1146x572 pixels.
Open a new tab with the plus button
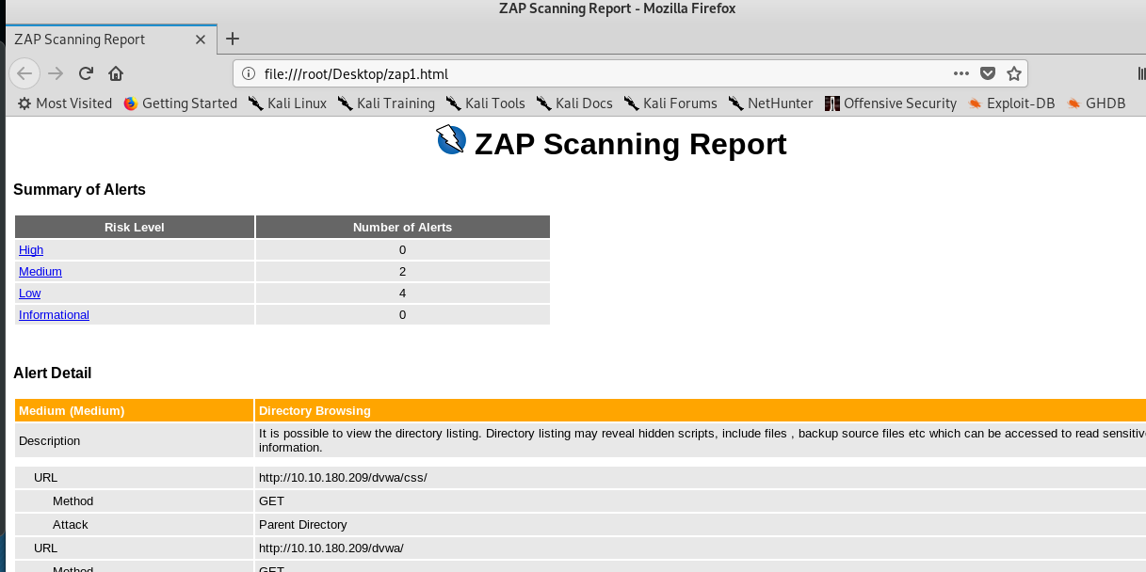point(233,39)
